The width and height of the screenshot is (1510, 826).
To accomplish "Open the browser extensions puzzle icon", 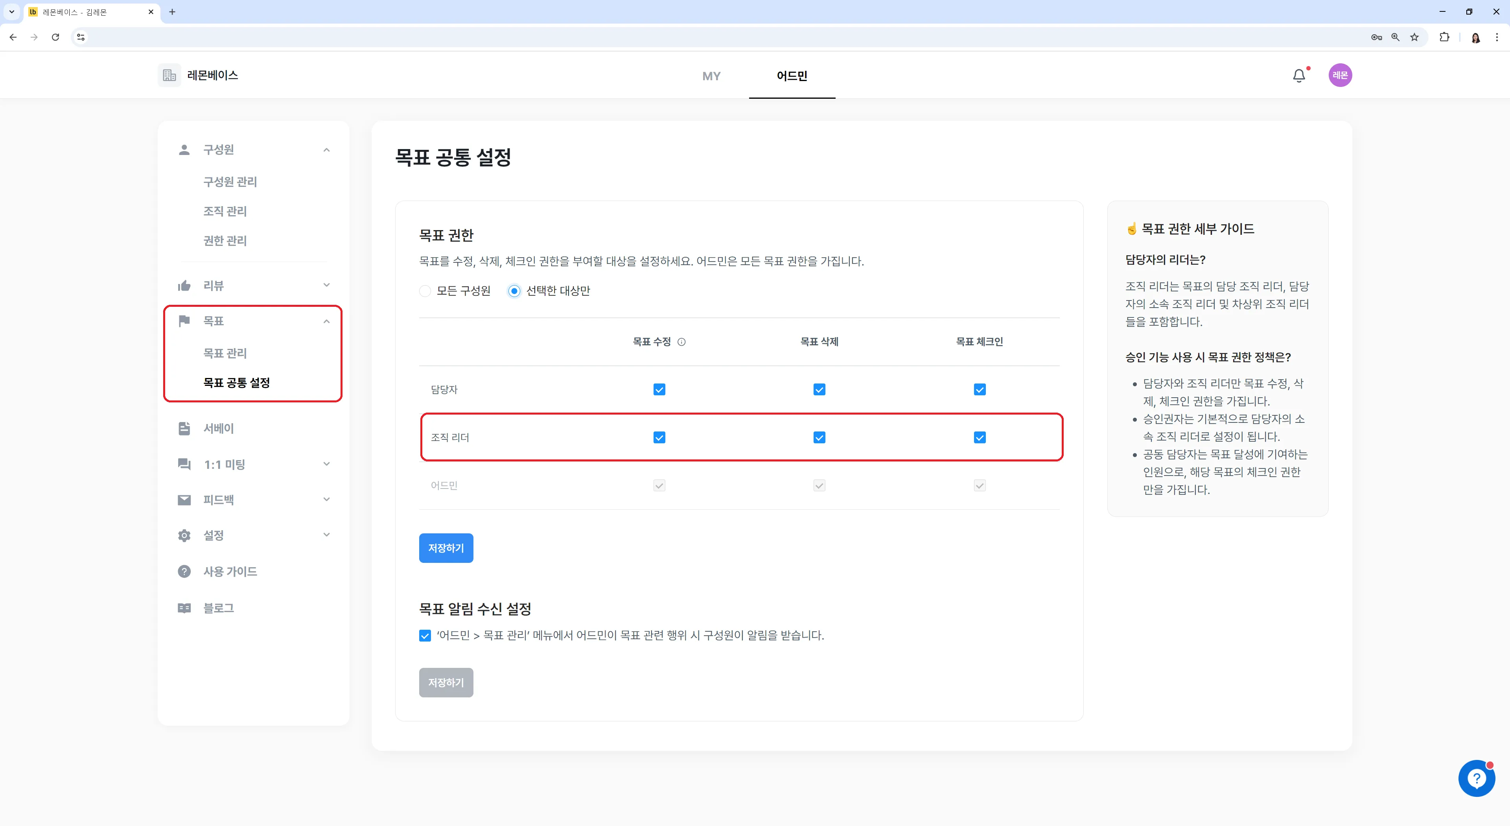I will [1444, 37].
